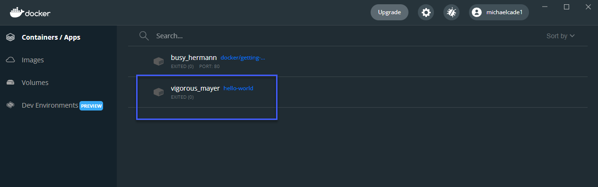Click the Upgrade button
The width and height of the screenshot is (598, 187).
[390, 12]
